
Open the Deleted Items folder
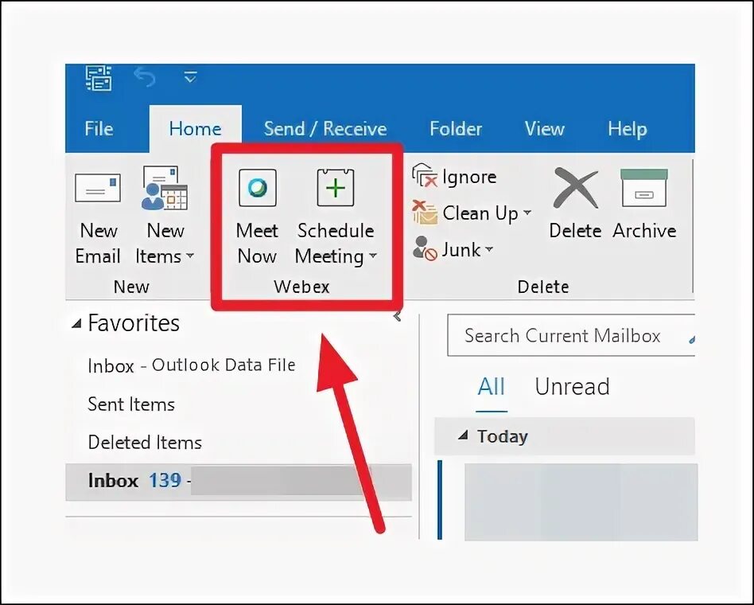pos(145,442)
